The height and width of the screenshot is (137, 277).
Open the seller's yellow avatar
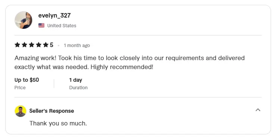[x=21, y=111]
